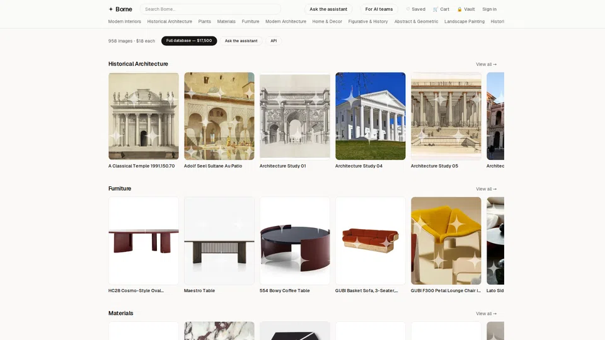
Task: Open the black material thumbnail in Materials
Action: [295, 331]
